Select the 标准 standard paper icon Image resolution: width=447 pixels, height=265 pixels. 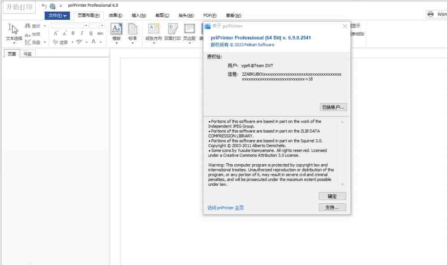pos(132,29)
